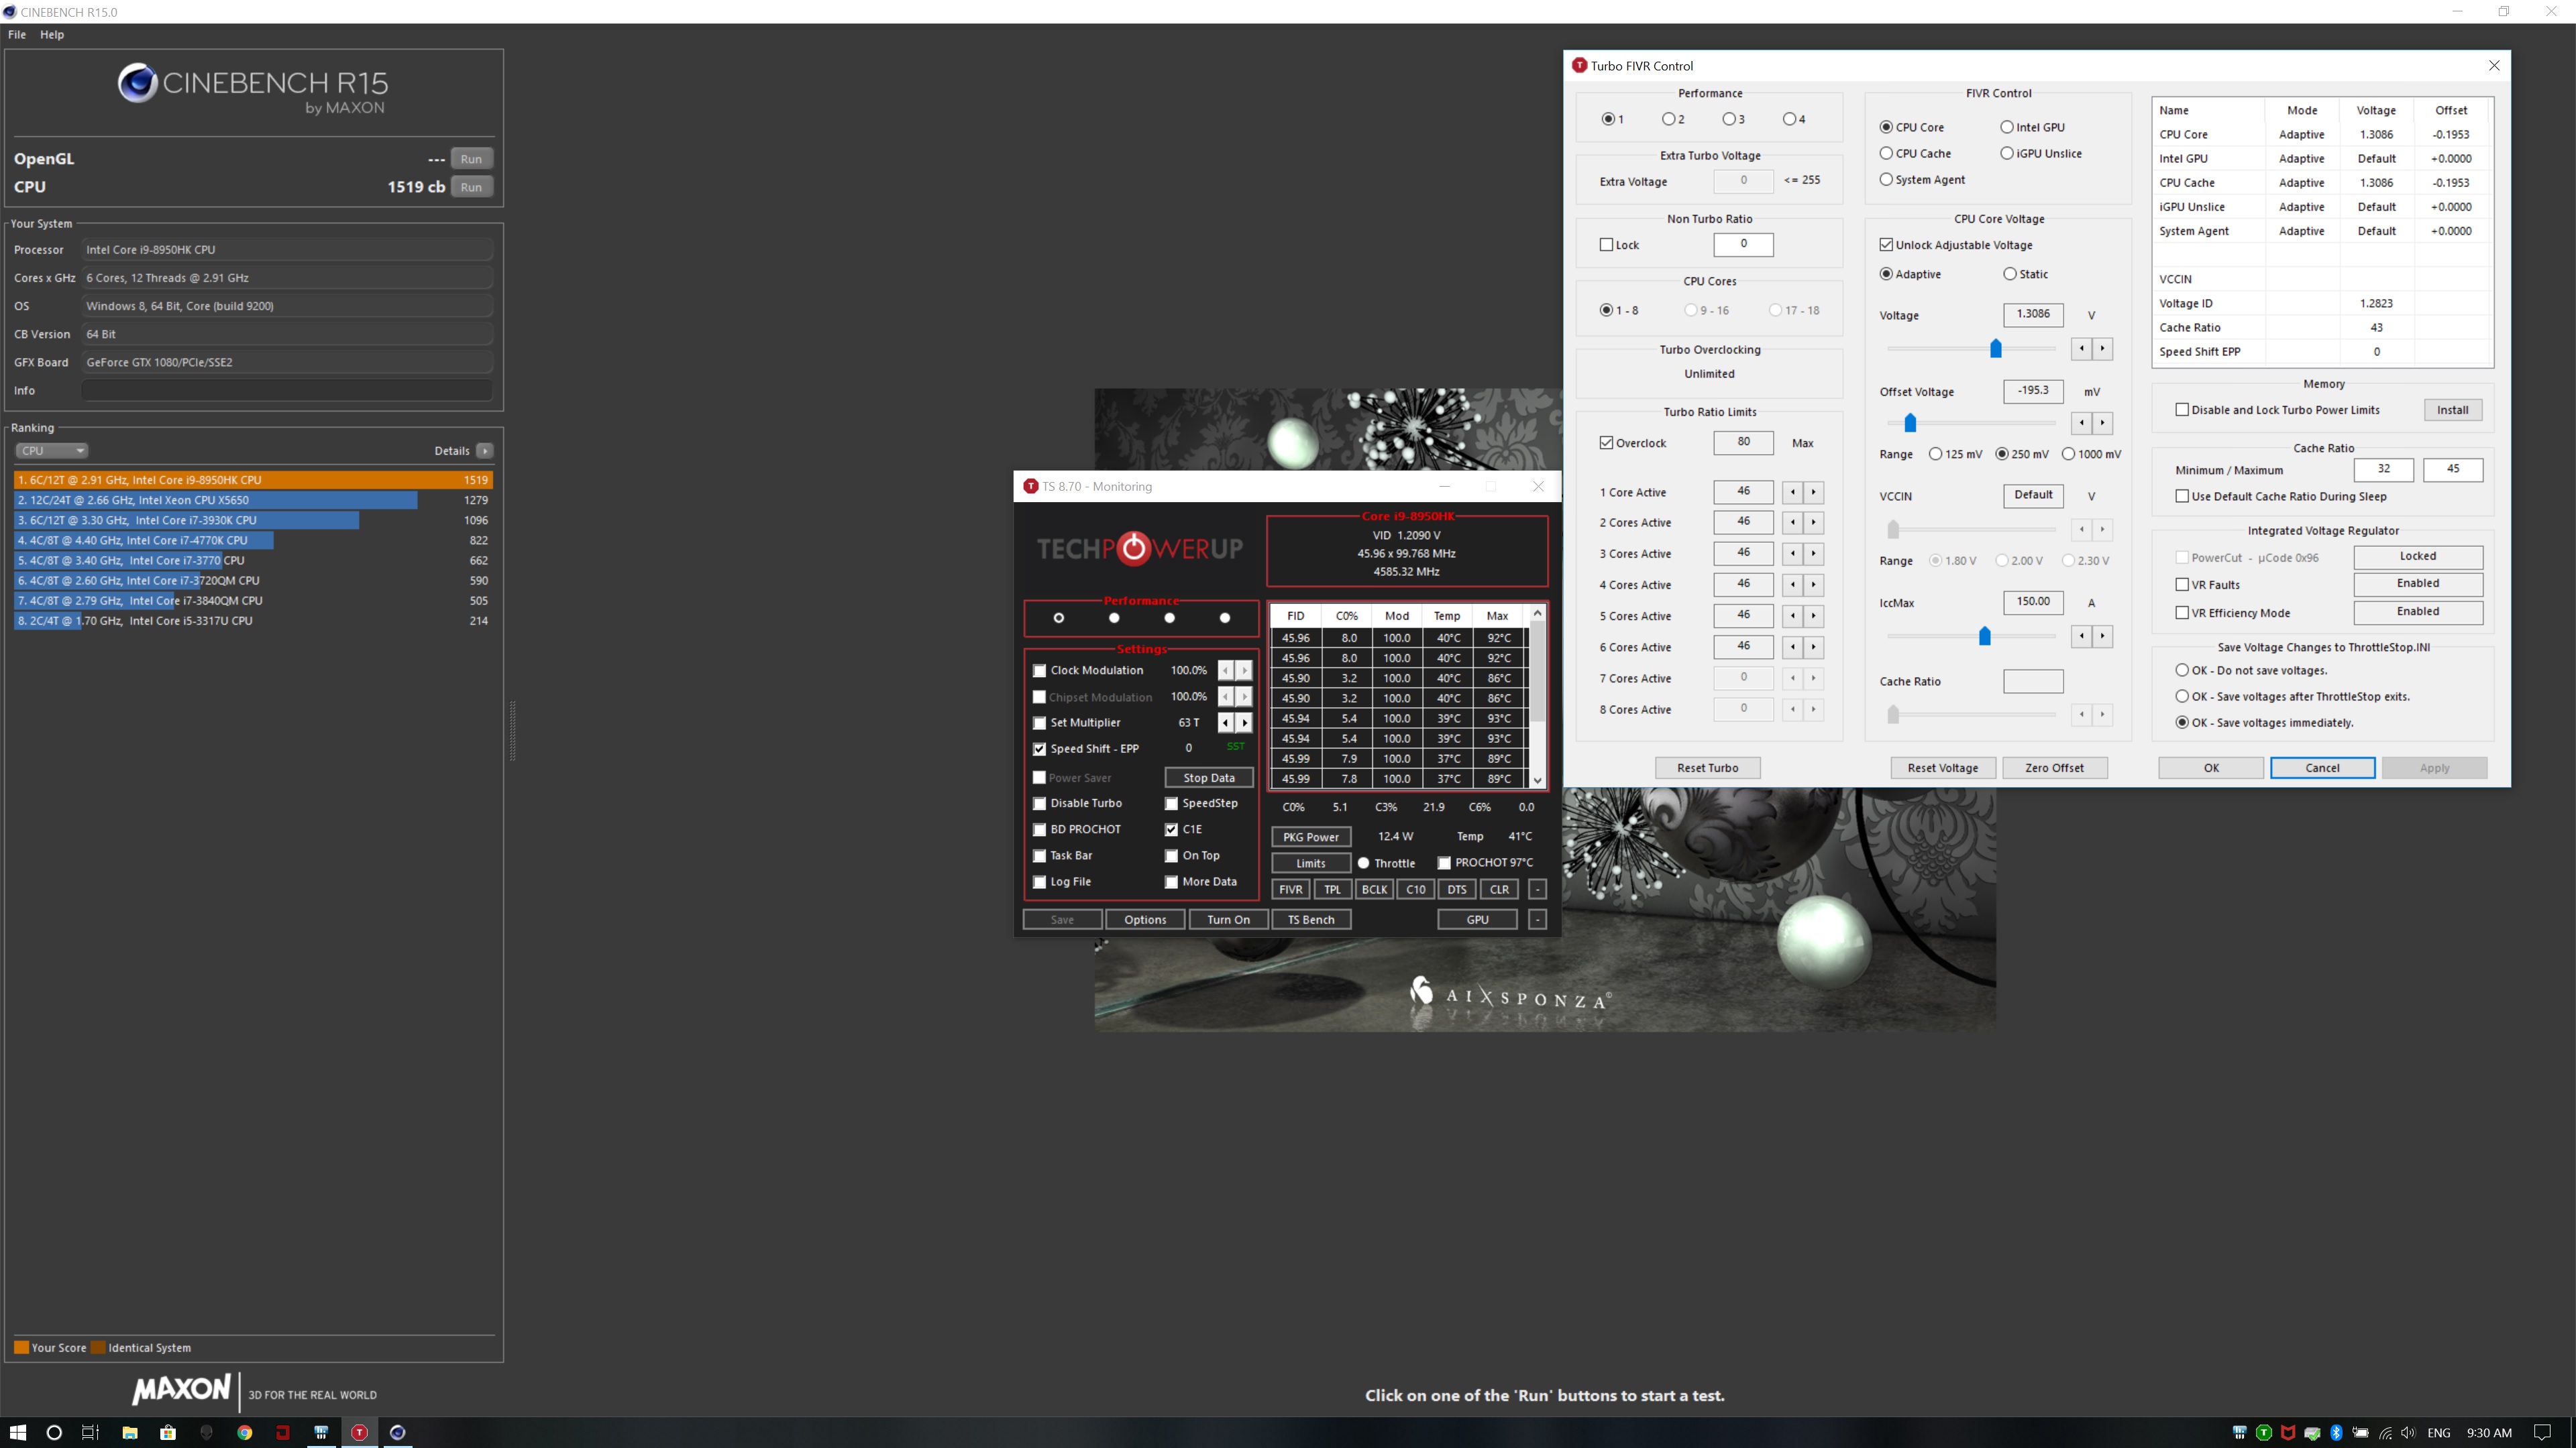Select Intel Xeon X5650 ranking row
This screenshot has height=1448, width=2576.
pyautogui.click(x=252, y=499)
